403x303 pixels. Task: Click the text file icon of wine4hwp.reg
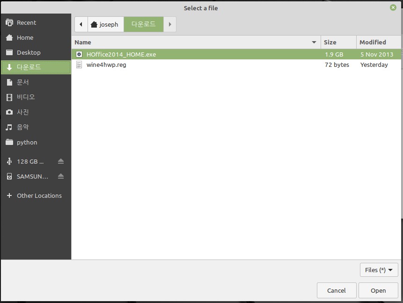coord(79,65)
